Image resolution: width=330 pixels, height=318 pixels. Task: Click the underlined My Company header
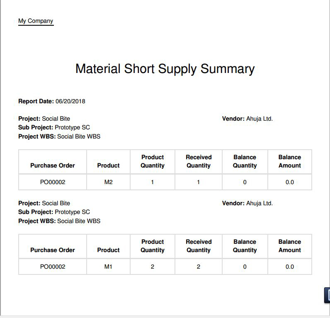click(x=36, y=21)
